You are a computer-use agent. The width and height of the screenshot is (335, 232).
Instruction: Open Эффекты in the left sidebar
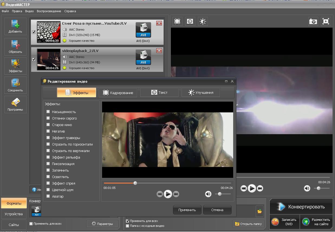pyautogui.click(x=15, y=66)
